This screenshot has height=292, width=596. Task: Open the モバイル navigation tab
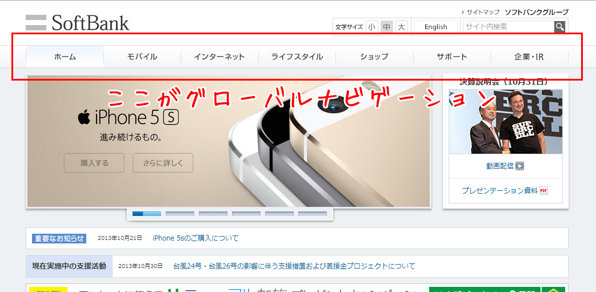[142, 57]
